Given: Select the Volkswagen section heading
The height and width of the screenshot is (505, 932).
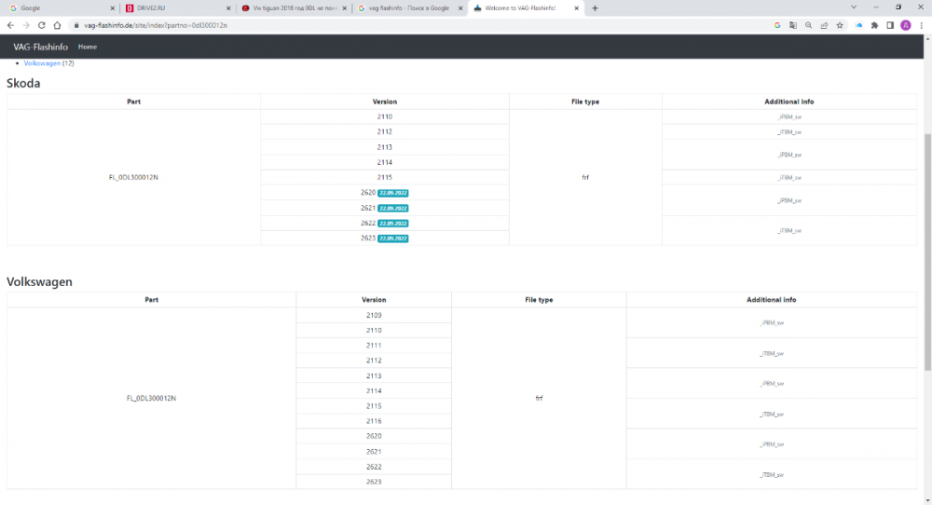Looking at the screenshot, I should tap(39, 281).
